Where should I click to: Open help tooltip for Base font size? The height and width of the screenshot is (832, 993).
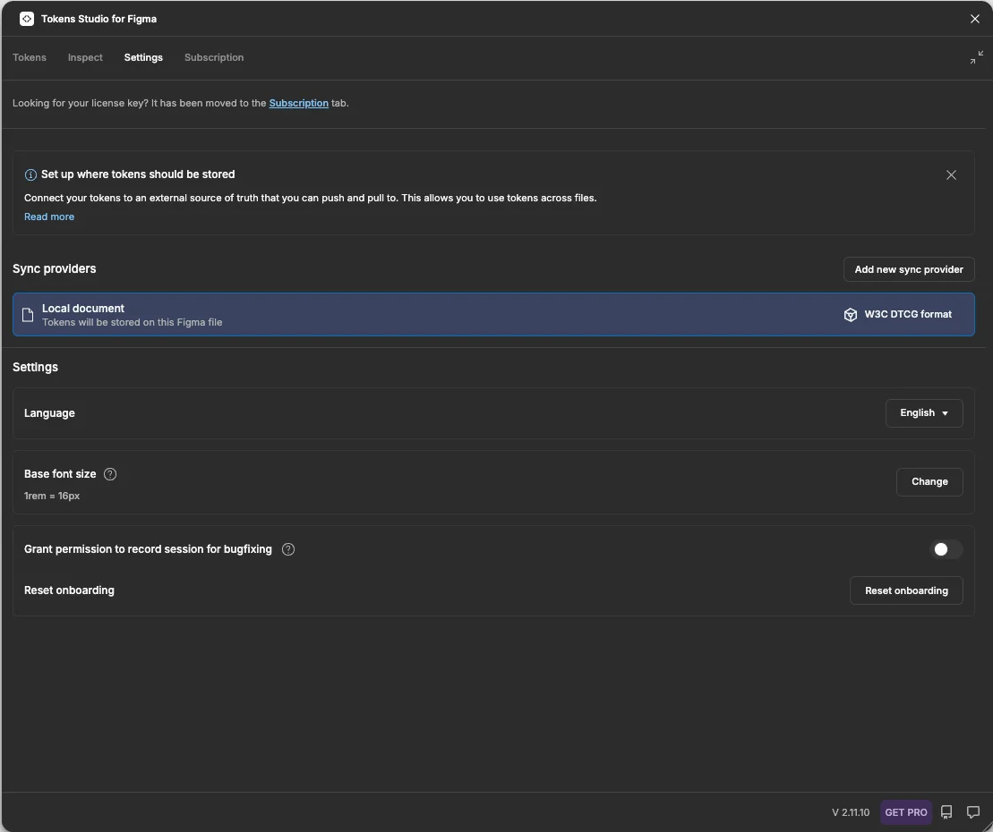[x=110, y=474]
